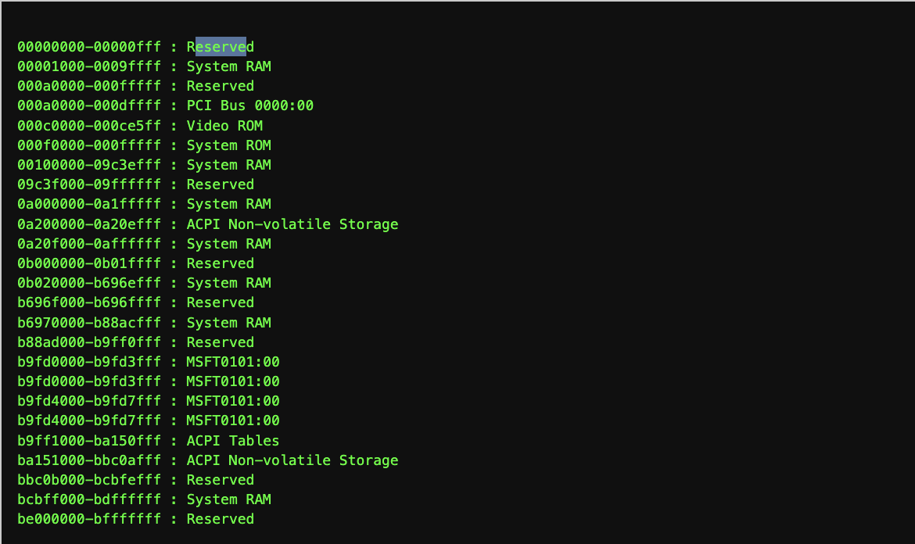Click address range 0b000000-0b01ffff
This screenshot has width=915, height=544.
89,263
